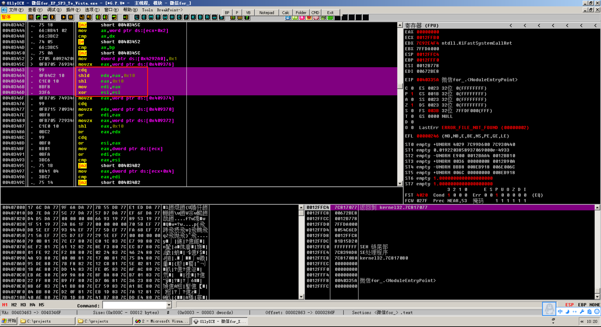Select NONE stack addressing mode
Image resolution: width=601 pixels, height=327 pixels.
coord(595,305)
